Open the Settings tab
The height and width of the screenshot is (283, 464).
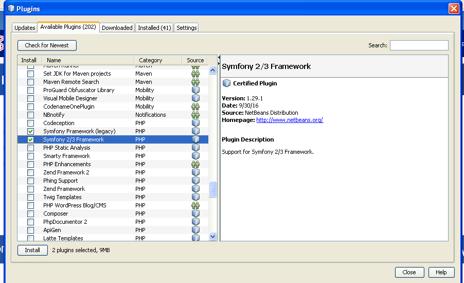click(187, 28)
